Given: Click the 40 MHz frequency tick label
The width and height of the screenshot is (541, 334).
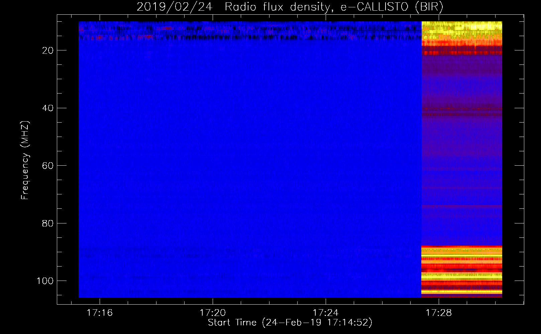Looking at the screenshot, I should pos(48,108).
